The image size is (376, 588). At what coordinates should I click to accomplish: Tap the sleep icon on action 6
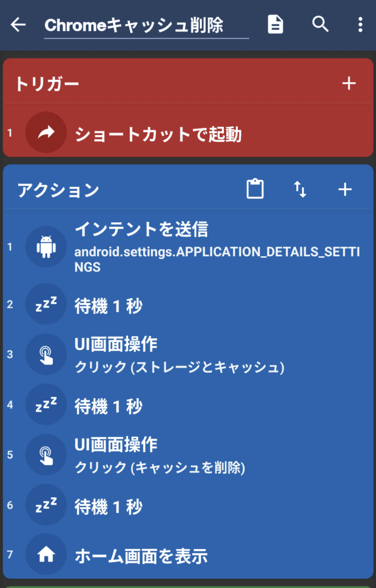pyautogui.click(x=46, y=505)
